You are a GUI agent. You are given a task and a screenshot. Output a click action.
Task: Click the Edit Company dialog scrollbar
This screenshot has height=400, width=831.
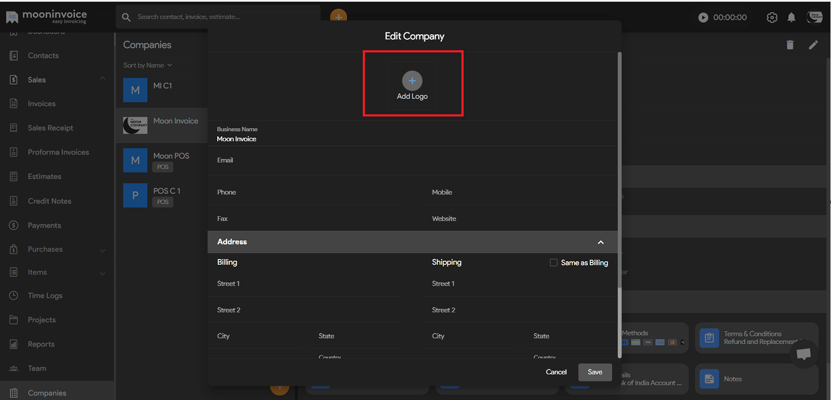[620, 170]
